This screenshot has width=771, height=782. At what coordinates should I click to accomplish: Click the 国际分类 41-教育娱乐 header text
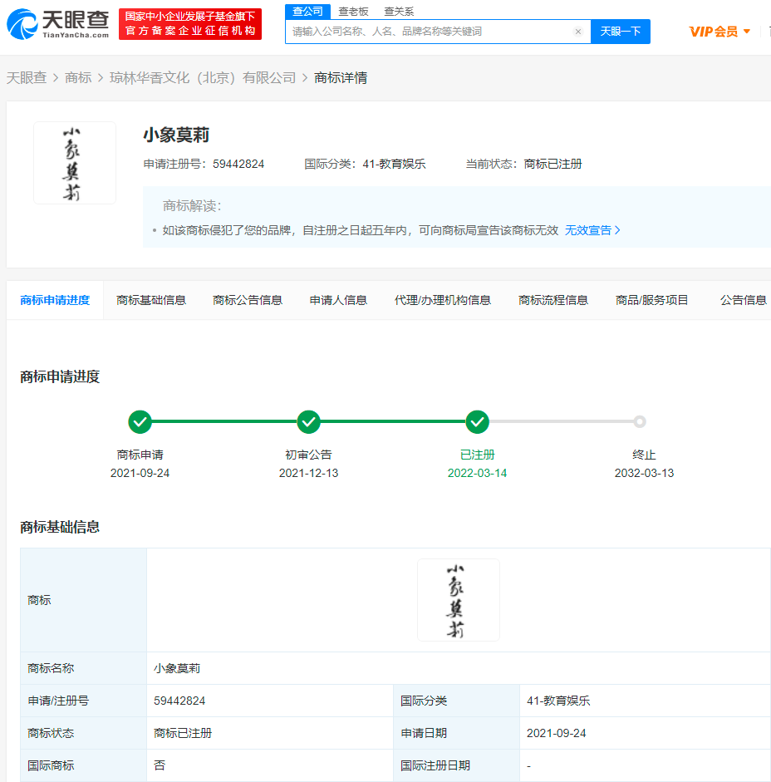pos(365,164)
